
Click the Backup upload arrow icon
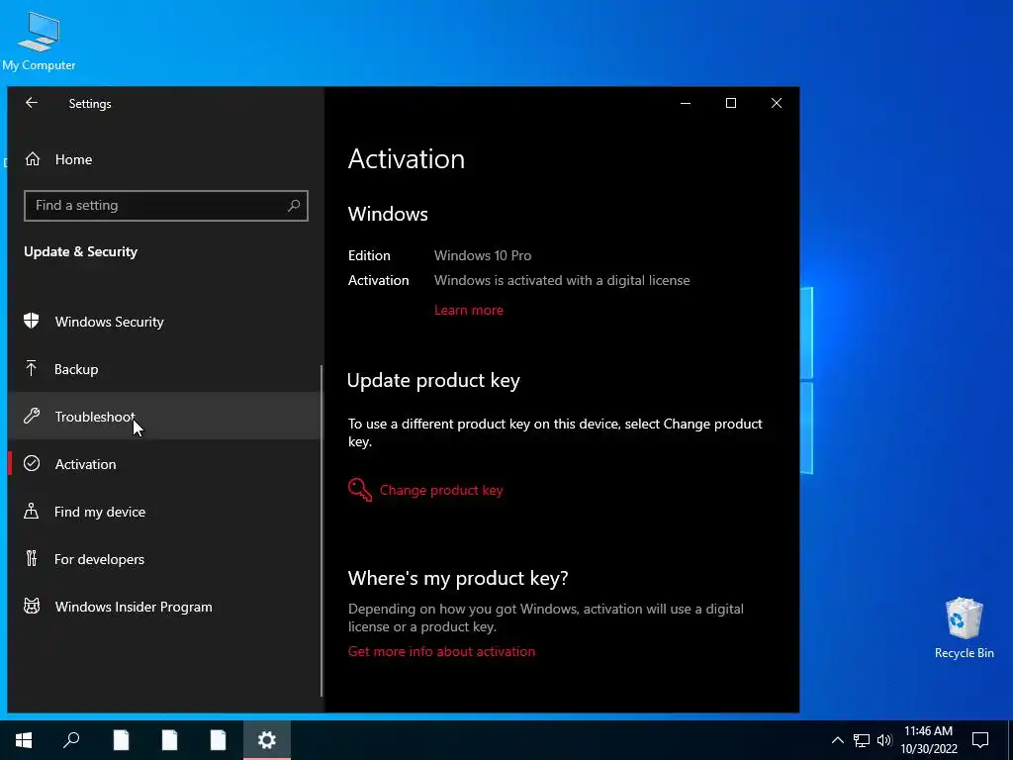(x=31, y=368)
